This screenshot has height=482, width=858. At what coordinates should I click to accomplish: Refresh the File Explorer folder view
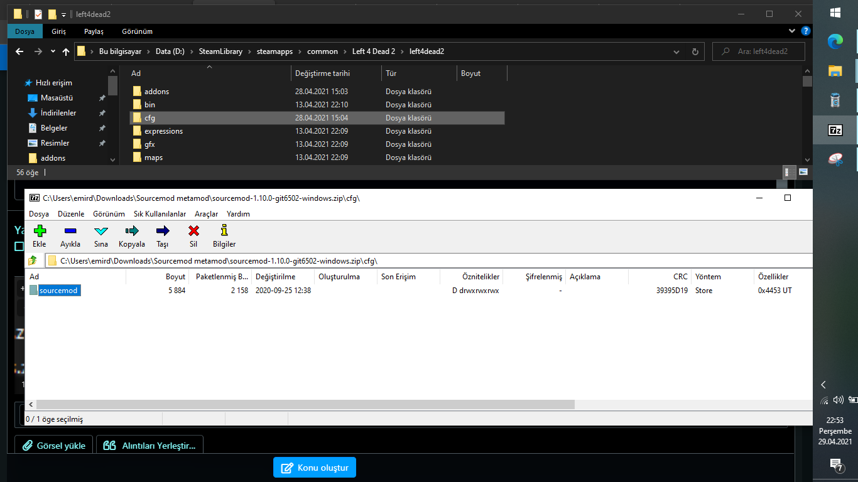[695, 51]
